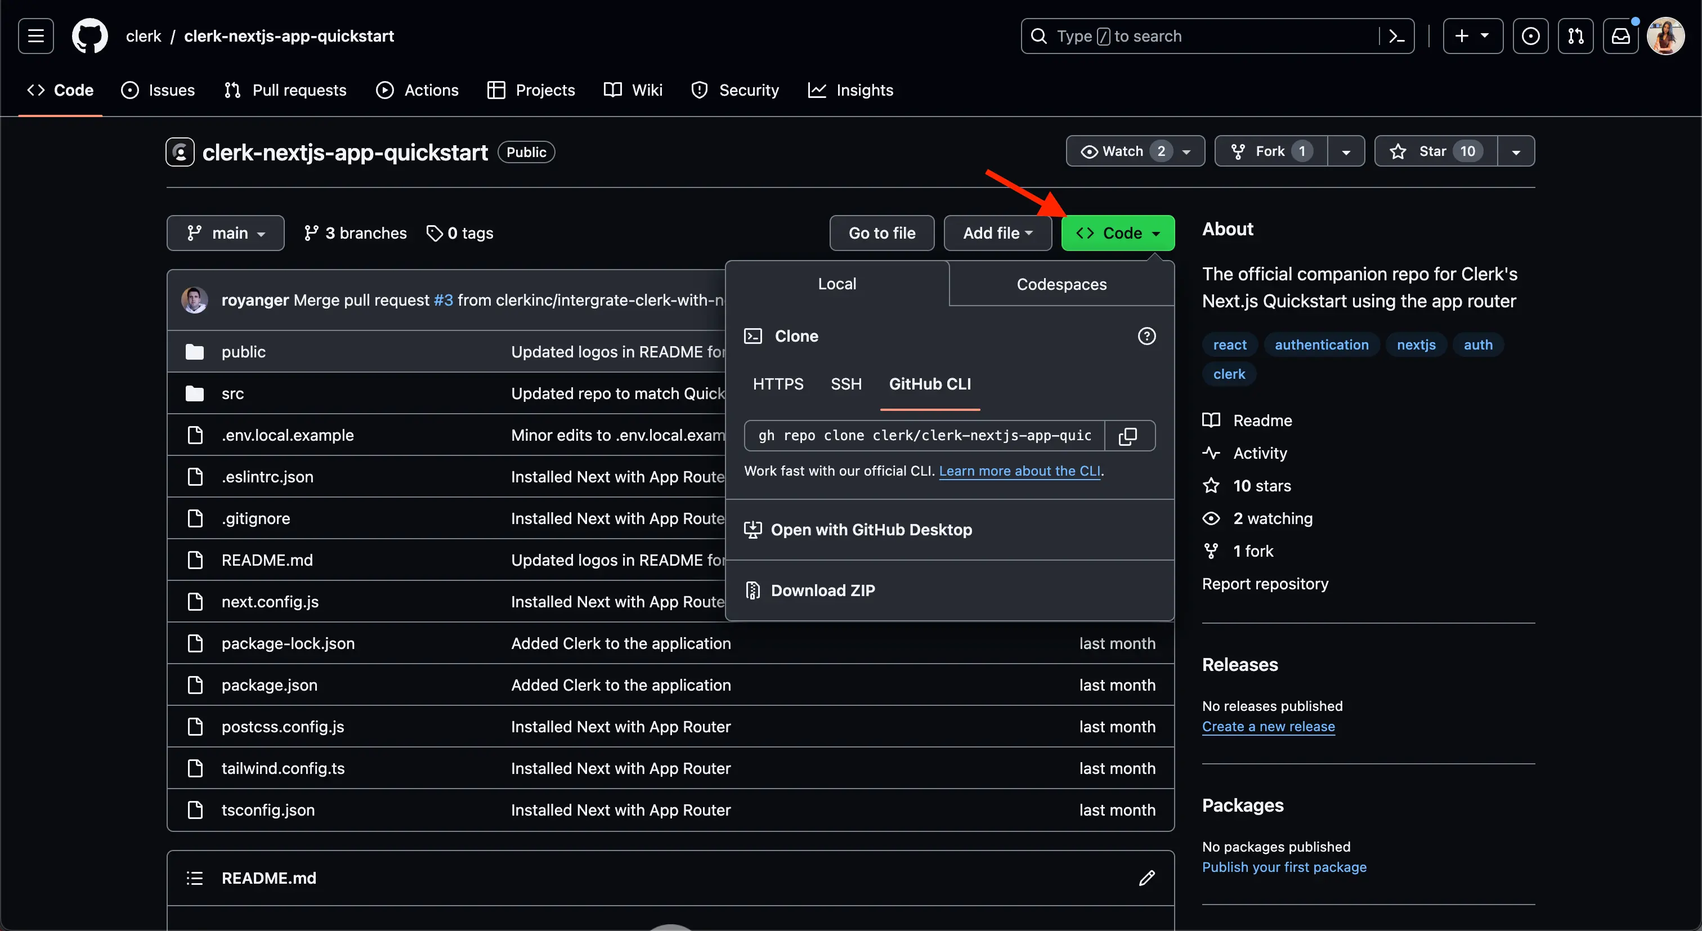Open the Star options dropdown arrow
The image size is (1702, 931).
(x=1516, y=151)
